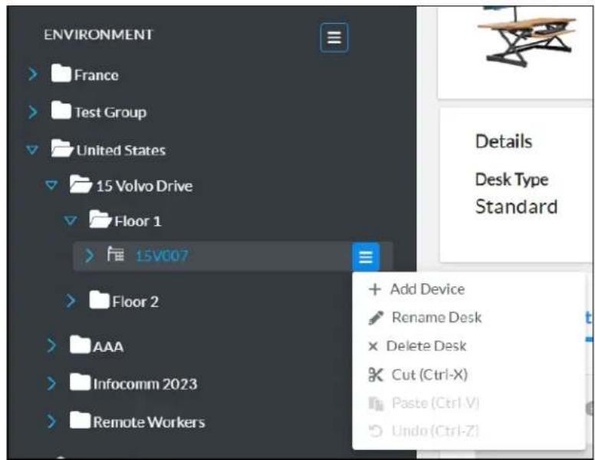
Task: Click the Desk Type label
Action: point(511,180)
